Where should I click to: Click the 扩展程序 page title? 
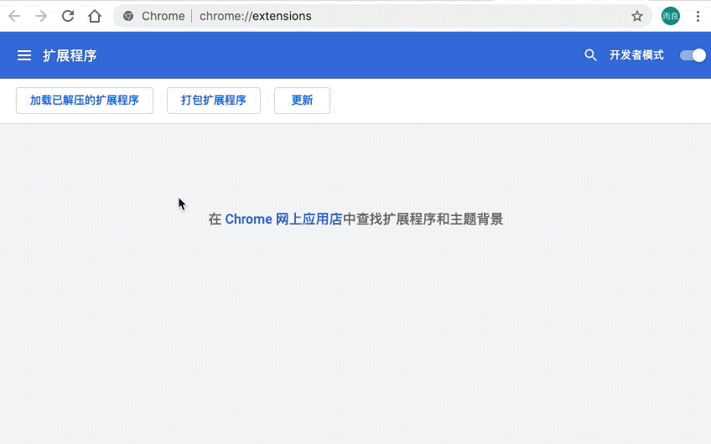pyautogui.click(x=70, y=56)
